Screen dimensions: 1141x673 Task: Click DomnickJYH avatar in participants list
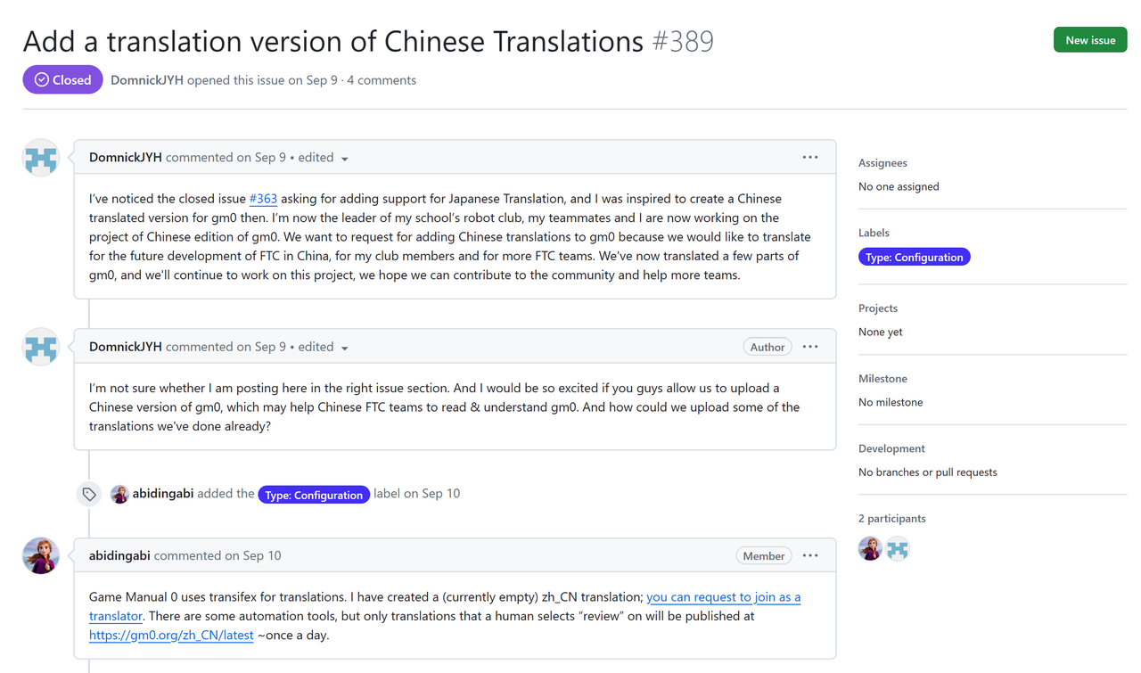click(898, 549)
